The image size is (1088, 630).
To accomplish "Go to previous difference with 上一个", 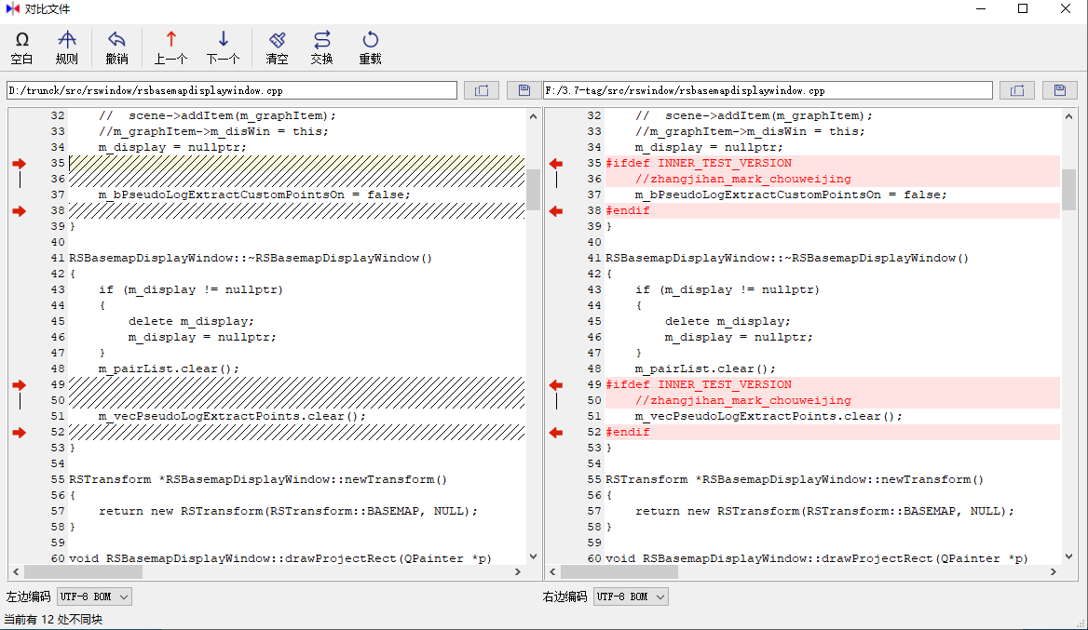I will point(170,47).
